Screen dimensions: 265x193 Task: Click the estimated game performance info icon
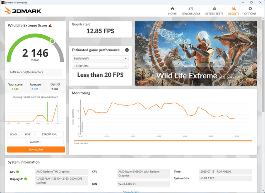click(x=127, y=50)
